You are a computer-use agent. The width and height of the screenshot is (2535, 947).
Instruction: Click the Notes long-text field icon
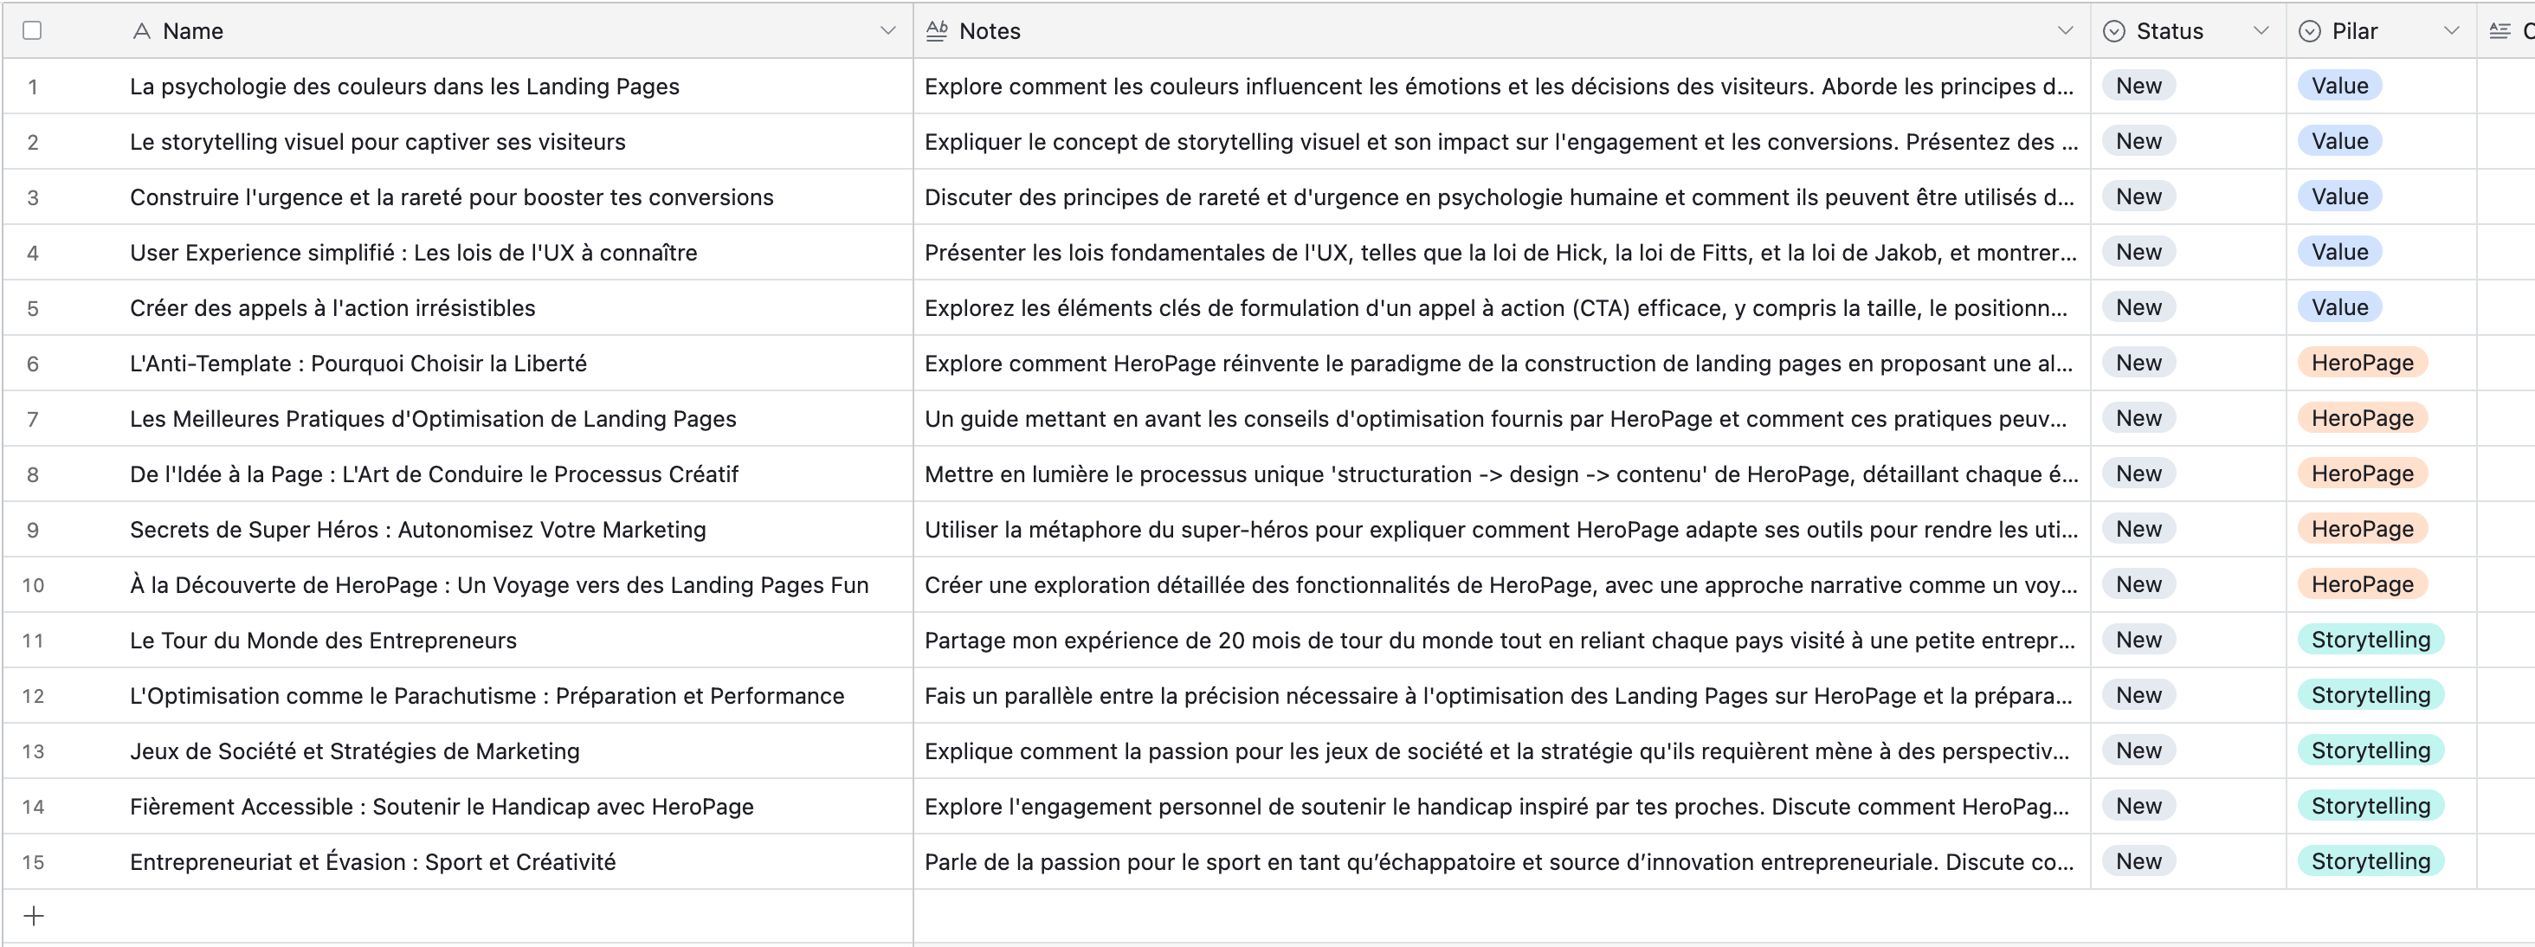[x=937, y=31]
